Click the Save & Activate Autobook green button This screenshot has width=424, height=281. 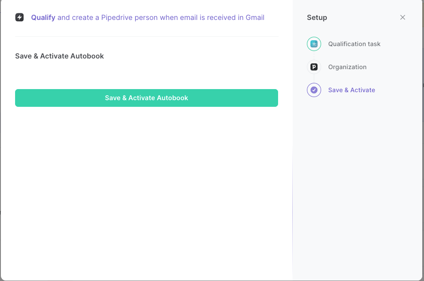[x=146, y=98]
